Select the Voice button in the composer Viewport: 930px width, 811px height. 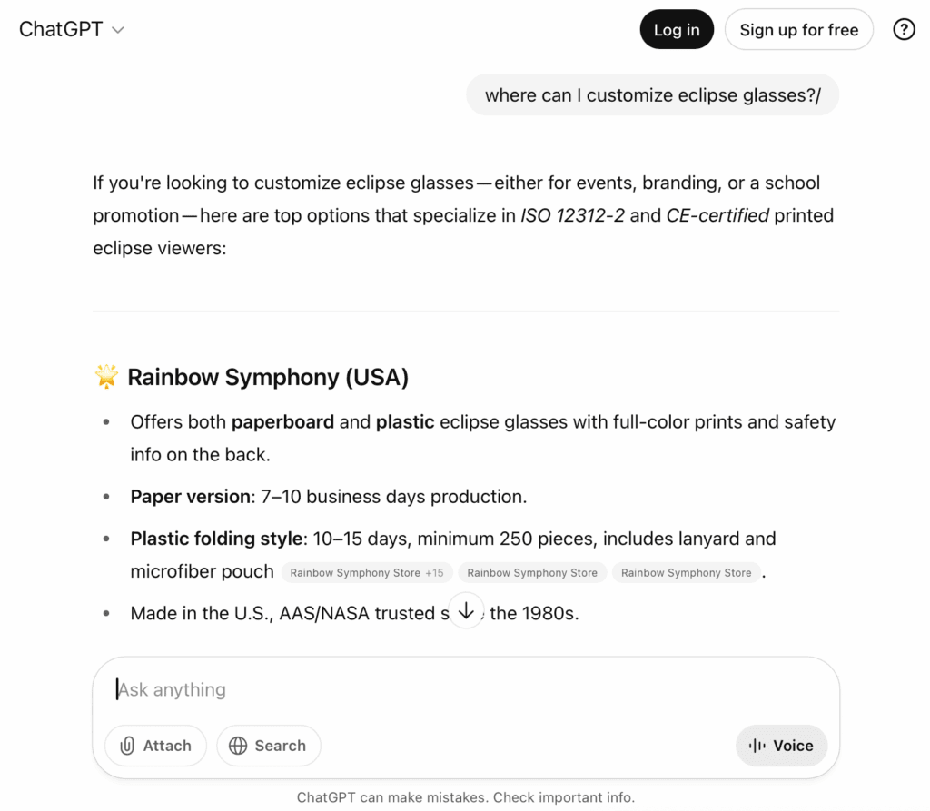pos(781,746)
